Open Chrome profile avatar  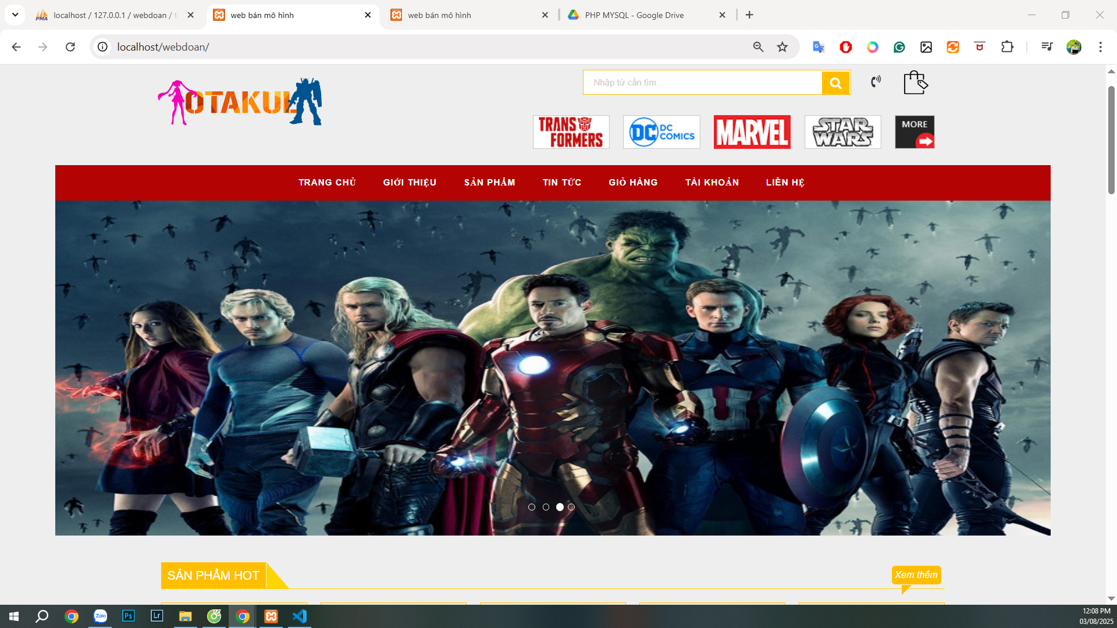pyautogui.click(x=1074, y=47)
